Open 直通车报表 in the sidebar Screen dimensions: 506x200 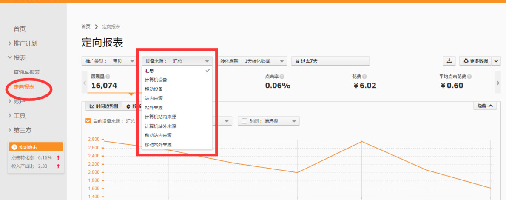(x=27, y=72)
